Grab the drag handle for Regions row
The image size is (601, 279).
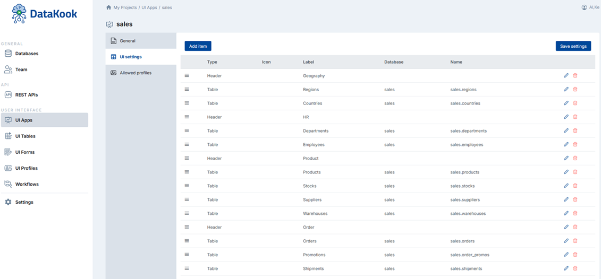[x=187, y=89]
